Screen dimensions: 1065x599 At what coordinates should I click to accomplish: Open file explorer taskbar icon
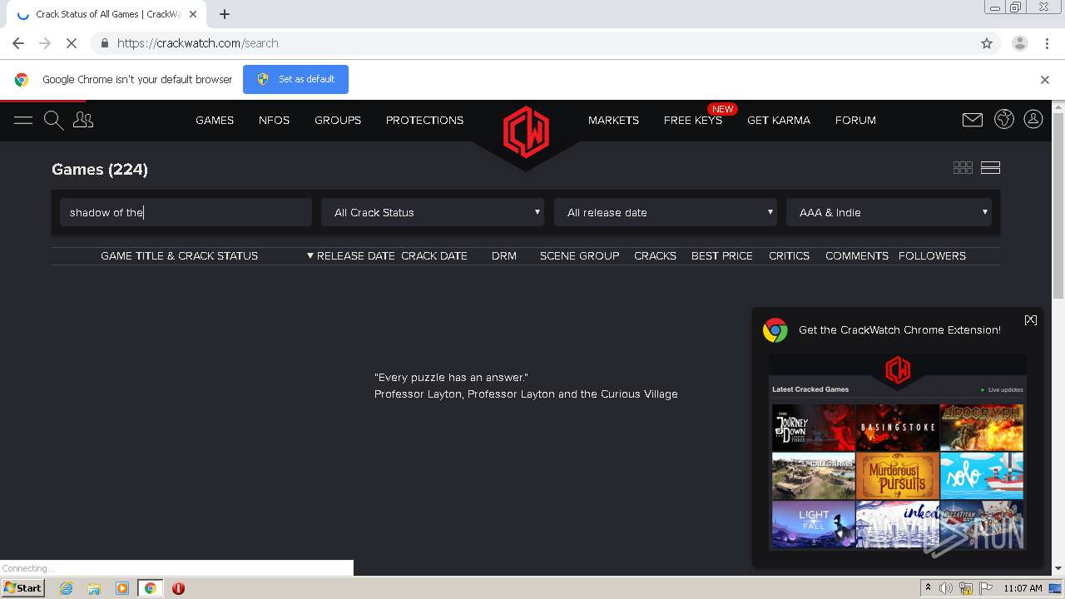94,588
